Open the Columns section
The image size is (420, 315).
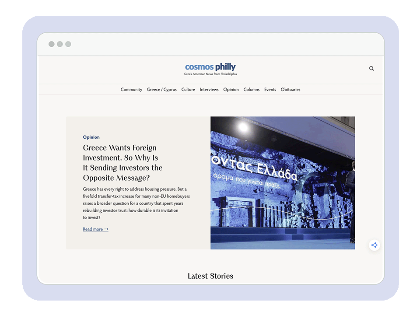coord(252,89)
